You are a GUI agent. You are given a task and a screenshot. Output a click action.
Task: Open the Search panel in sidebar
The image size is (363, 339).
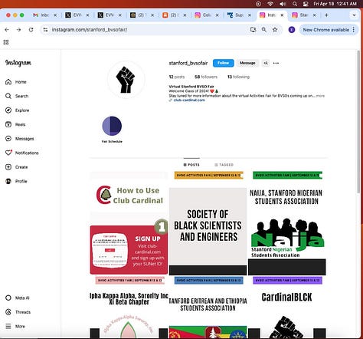pos(17,96)
